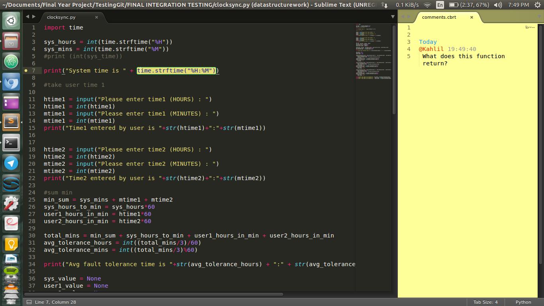544x306 pixels.
Task: Click the '#sum min' comment line
Action: coord(58,192)
